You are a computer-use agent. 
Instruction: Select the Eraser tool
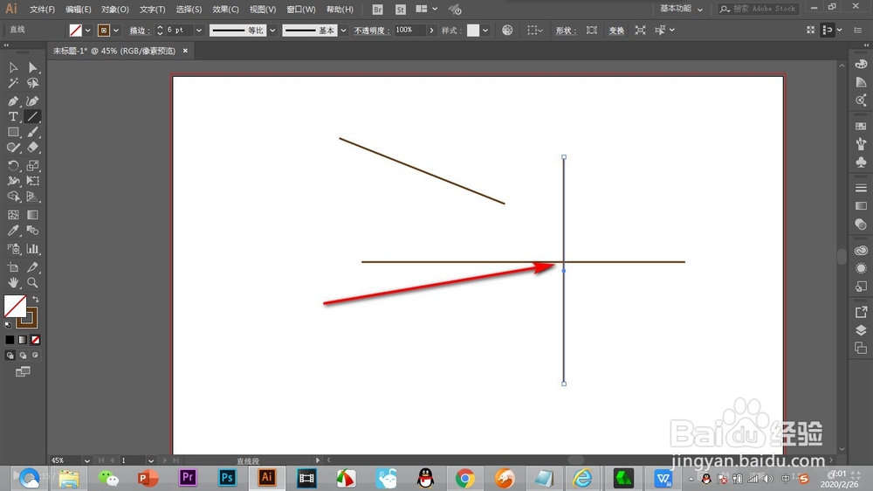point(33,148)
